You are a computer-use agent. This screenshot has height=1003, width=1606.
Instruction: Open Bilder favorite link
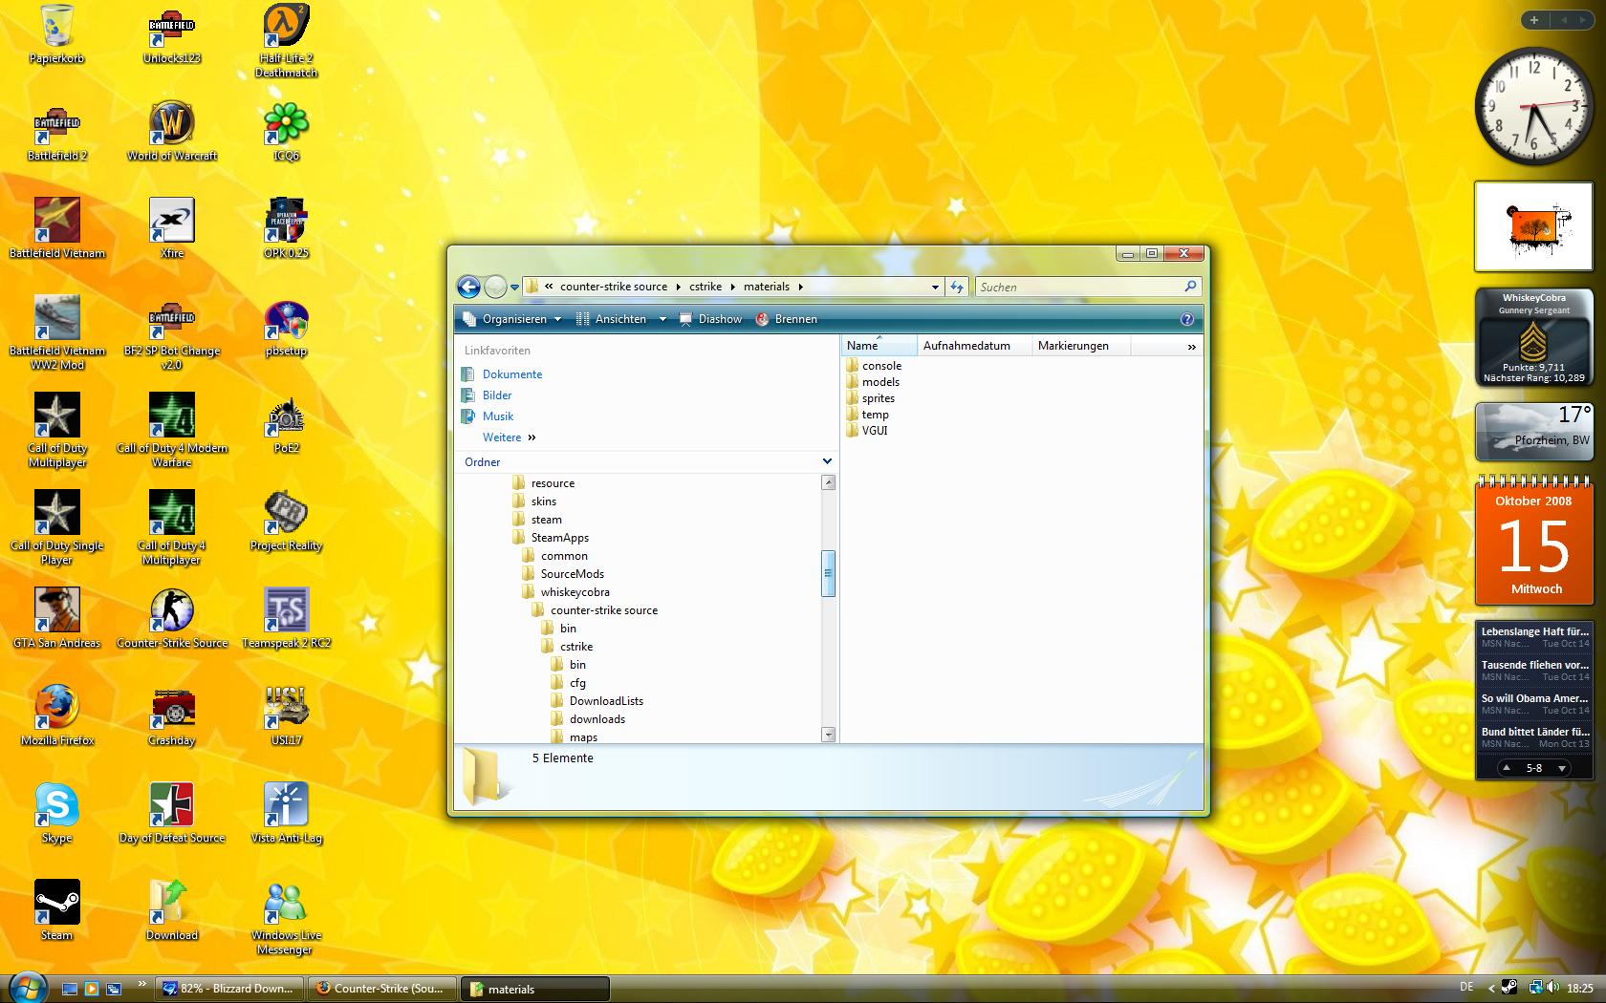pos(497,395)
